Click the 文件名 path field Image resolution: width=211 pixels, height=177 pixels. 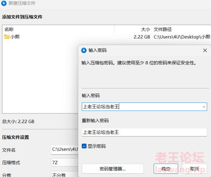point(65,150)
